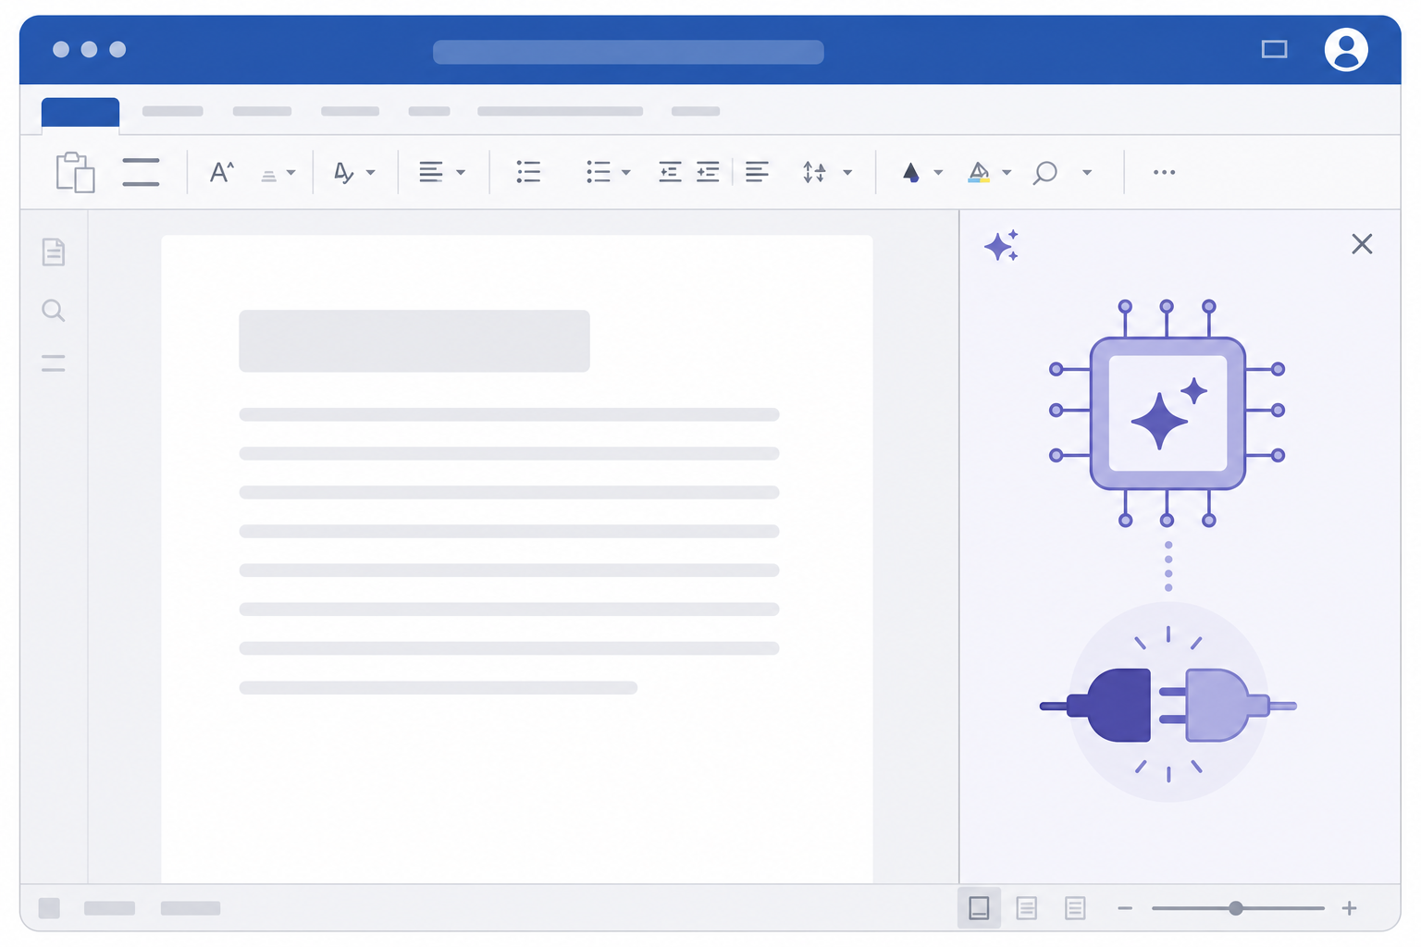Expand the line spacing dropdown arrow
Image resolution: width=1421 pixels, height=947 pixels.
click(847, 172)
